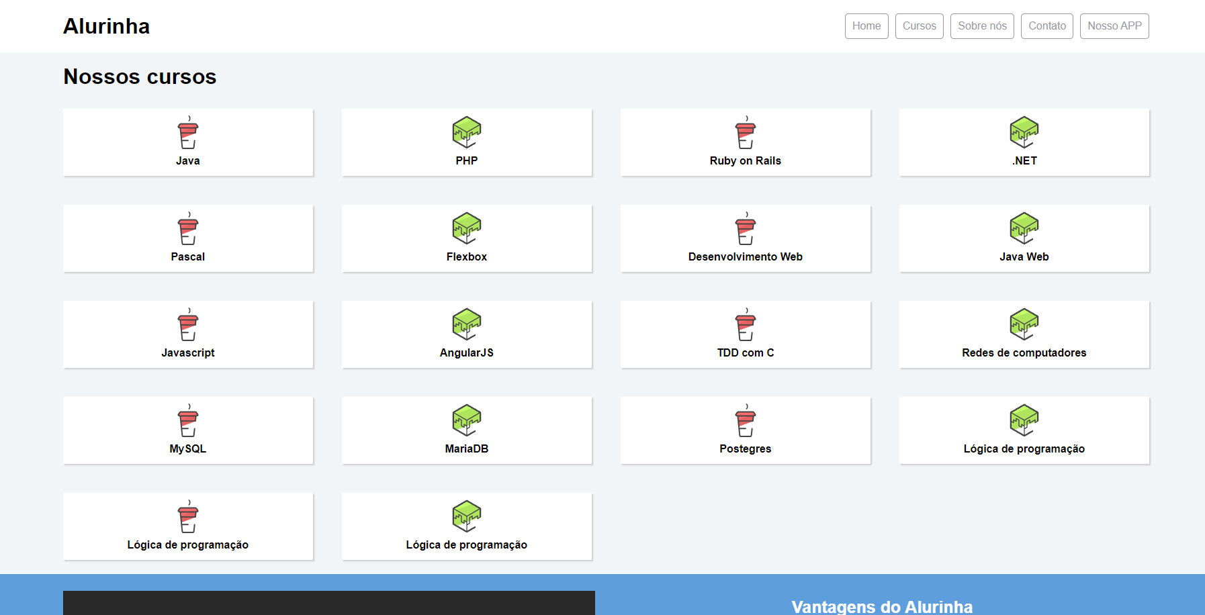This screenshot has height=615, width=1205.
Task: Select the cube icon above MariaDB
Action: point(467,420)
